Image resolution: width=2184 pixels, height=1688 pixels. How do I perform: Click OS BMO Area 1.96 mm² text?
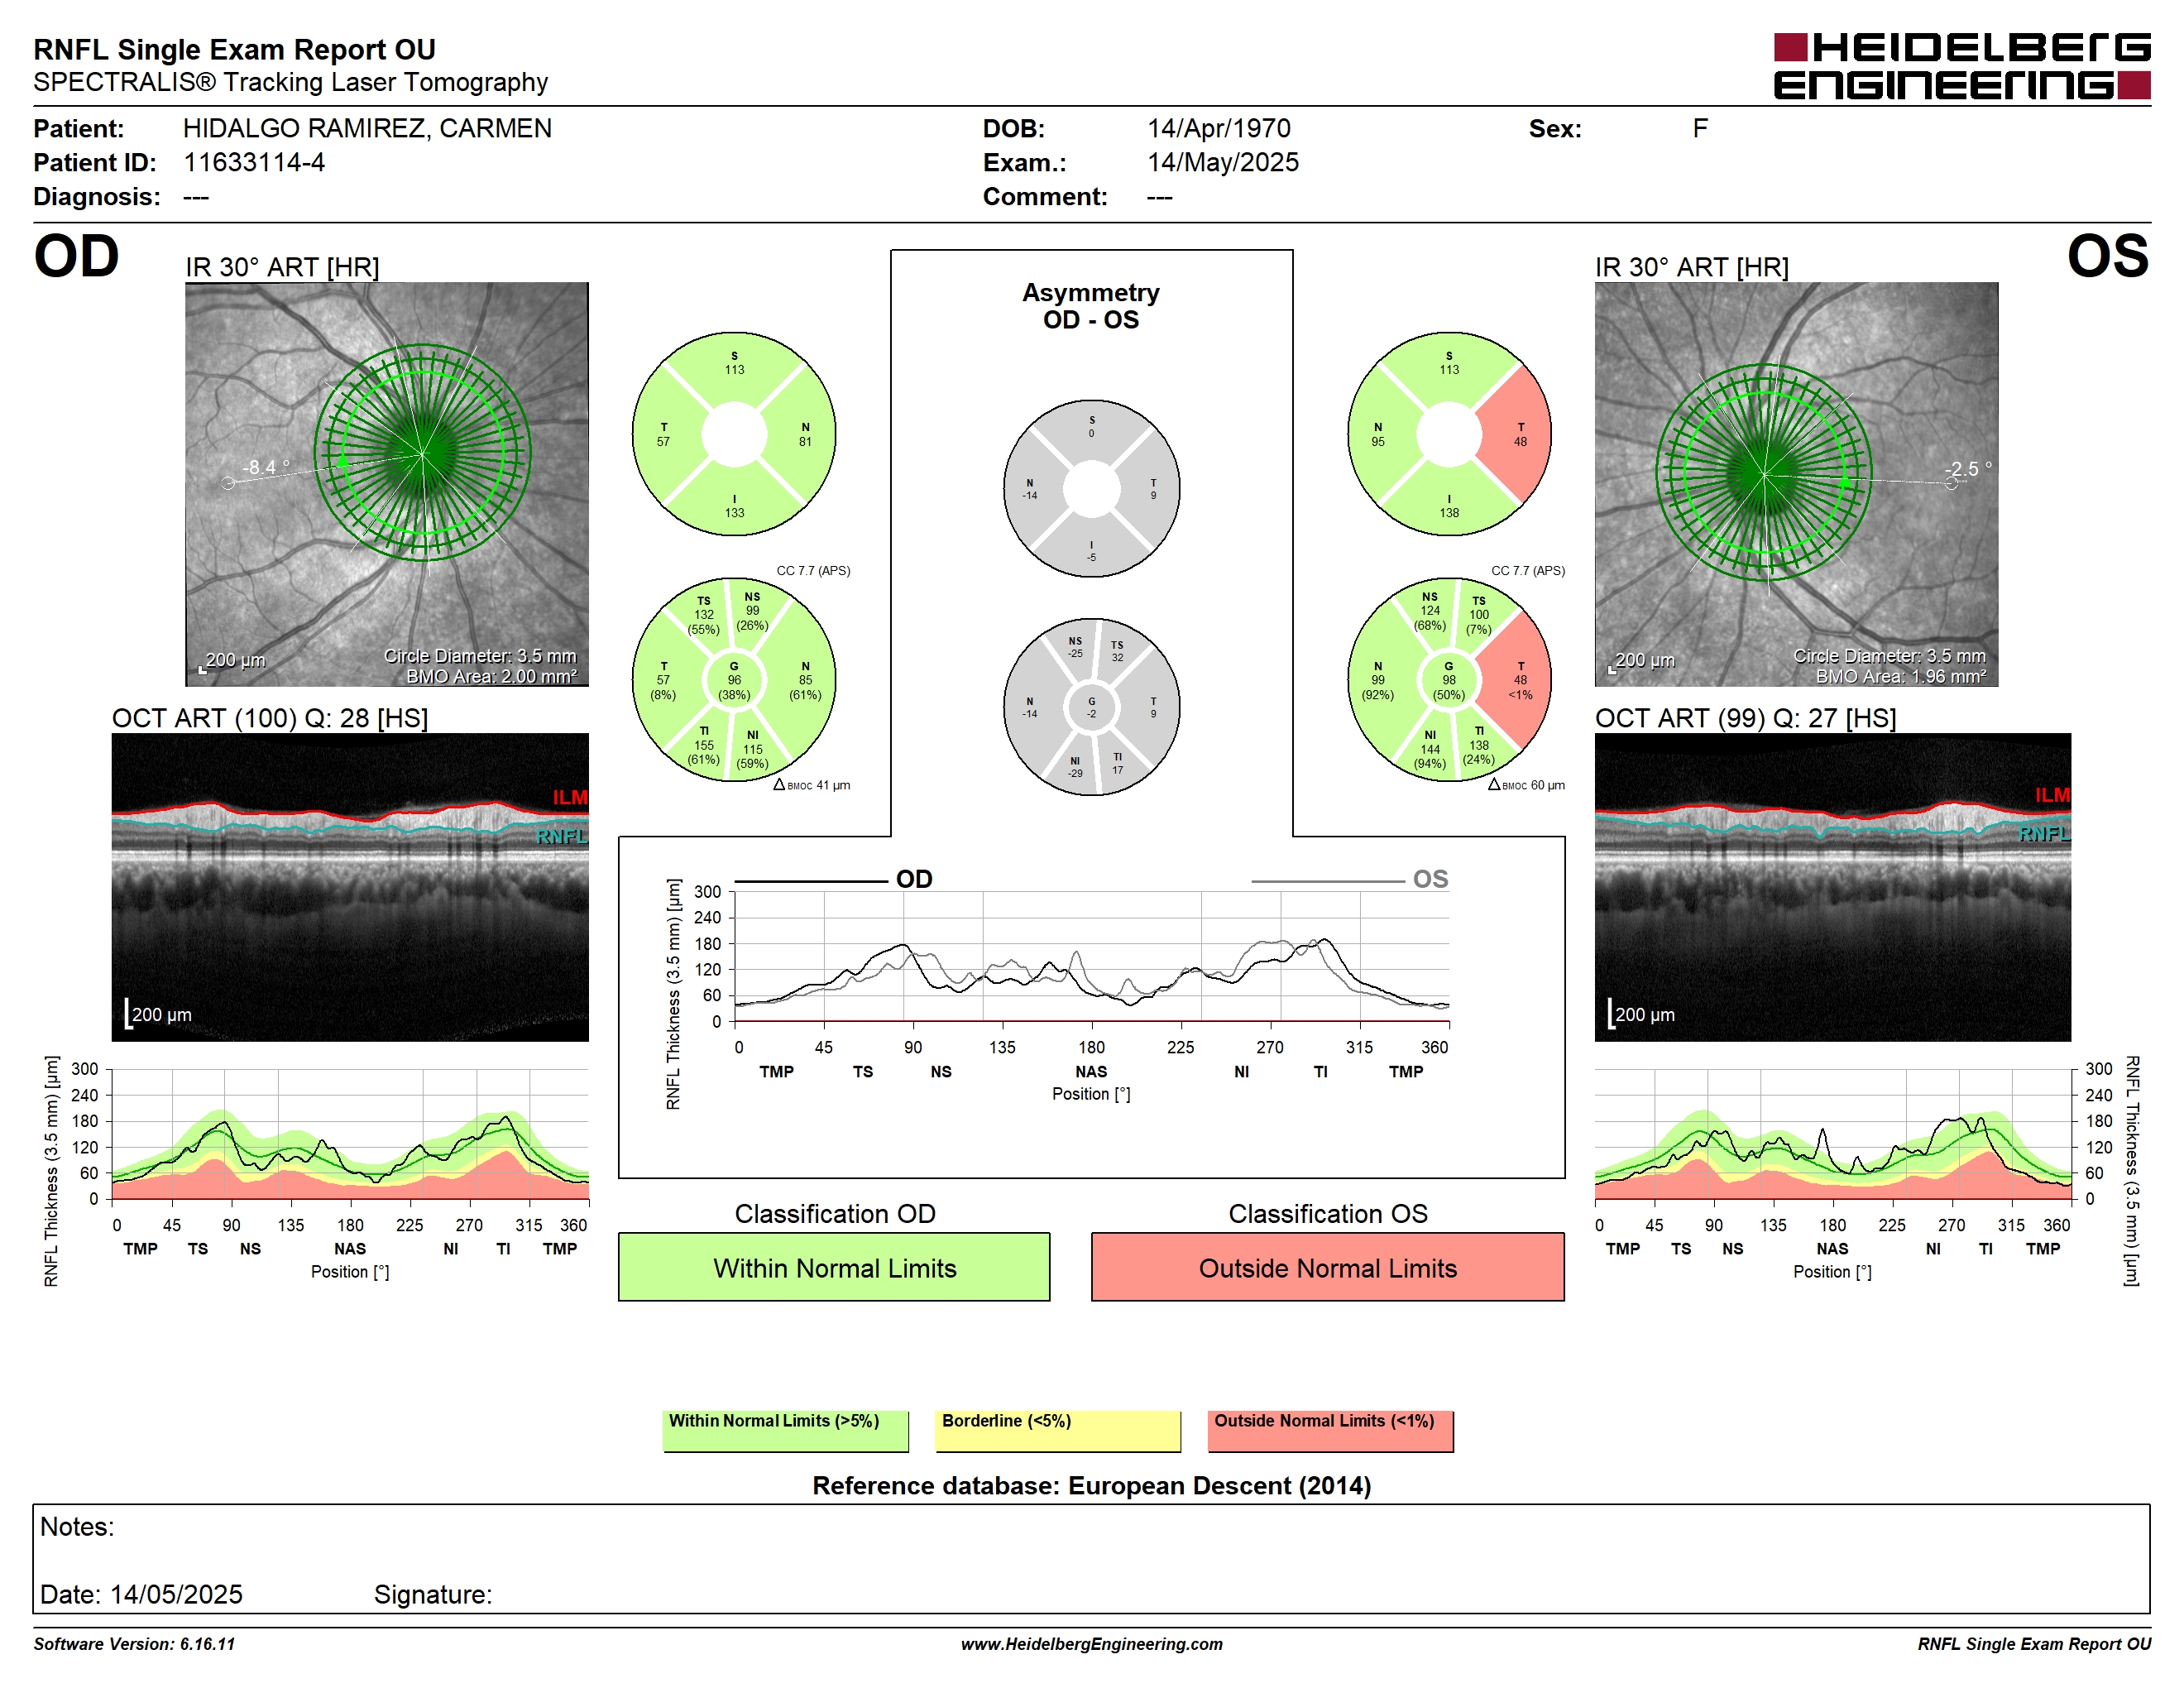coord(1901,677)
